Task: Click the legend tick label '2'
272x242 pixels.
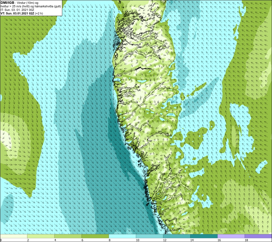Action: coord(28,240)
